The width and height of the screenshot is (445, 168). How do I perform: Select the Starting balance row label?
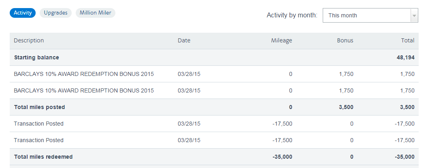36,57
